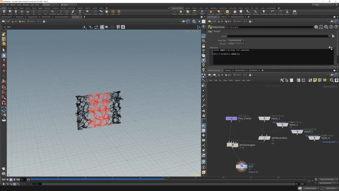The height and width of the screenshot is (191, 339).
Task: Expand the Group field dropdown arrow
Action: coord(329,36)
